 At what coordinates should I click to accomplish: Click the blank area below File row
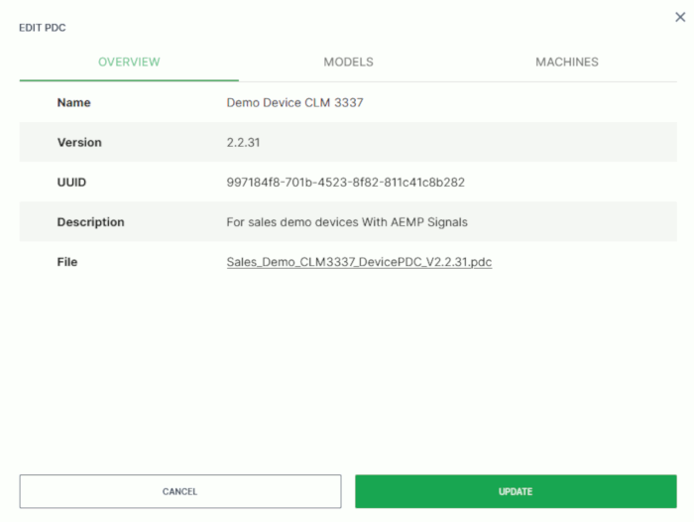pos(347,367)
